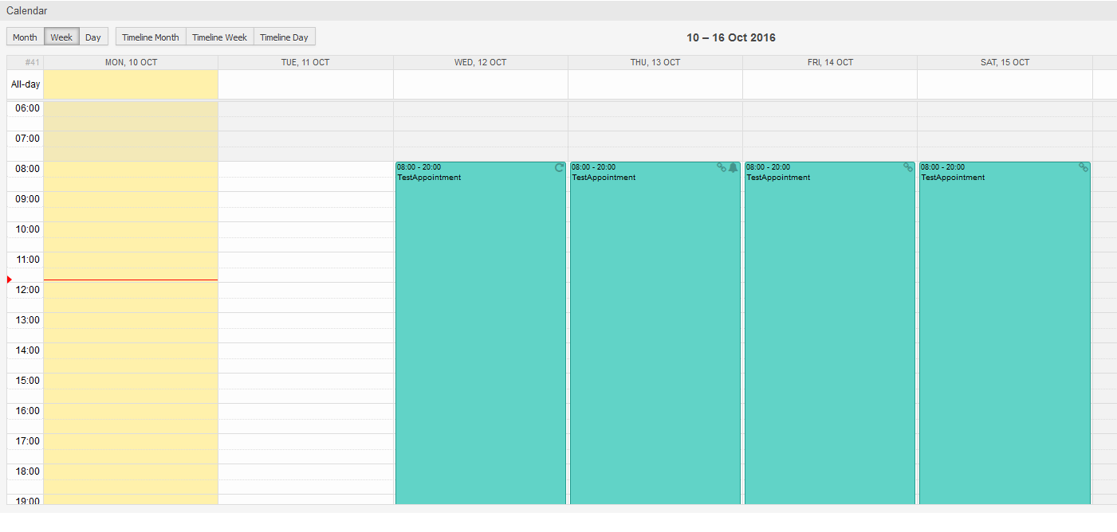Click the week number #41 label
1117x532 pixels.
coord(32,62)
